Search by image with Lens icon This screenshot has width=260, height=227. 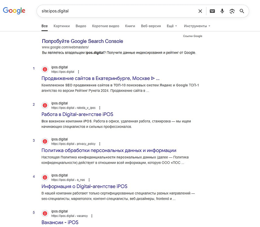pos(232,11)
